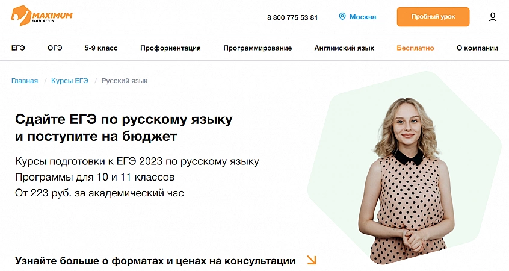This screenshot has width=509, height=271.
Task: Click Узнайте больше о форматах и ценах link
Action: coord(155,261)
